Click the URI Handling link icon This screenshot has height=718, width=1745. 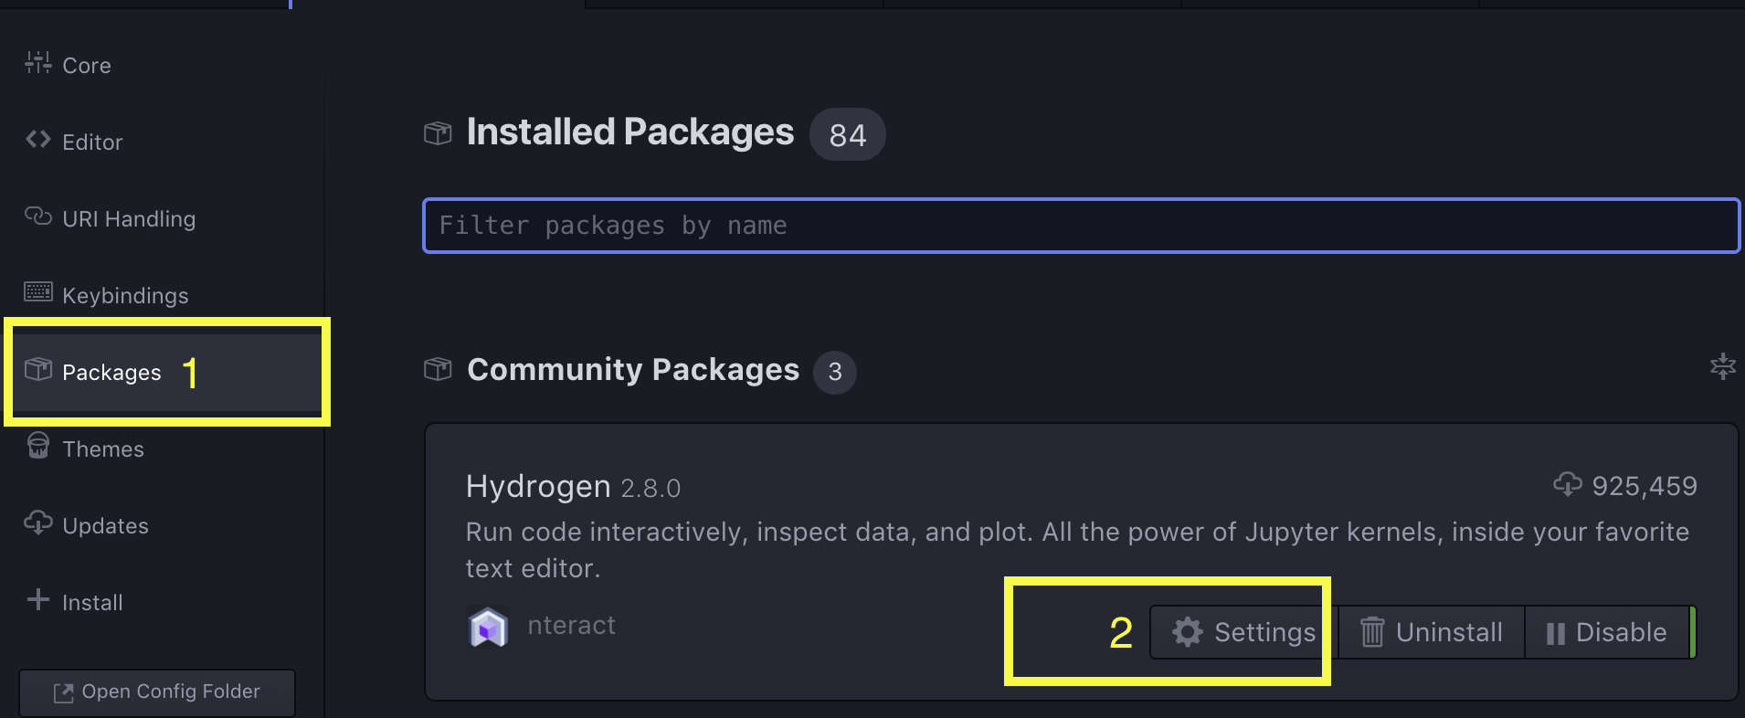coord(37,216)
